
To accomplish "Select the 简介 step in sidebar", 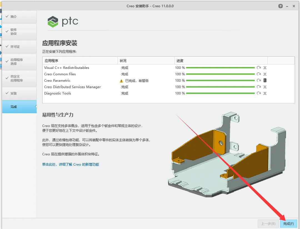I will [19, 17].
